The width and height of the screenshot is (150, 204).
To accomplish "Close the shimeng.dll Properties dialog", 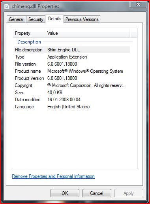I will pyautogui.click(x=138, y=4).
